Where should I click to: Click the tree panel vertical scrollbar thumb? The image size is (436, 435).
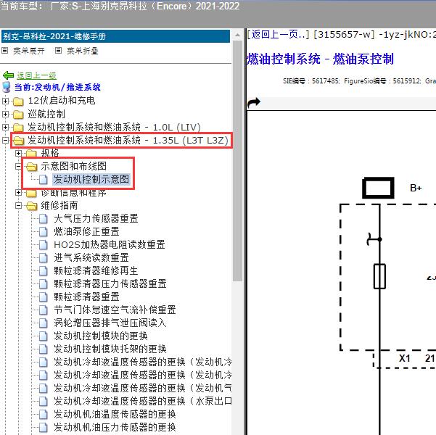pos(237,161)
